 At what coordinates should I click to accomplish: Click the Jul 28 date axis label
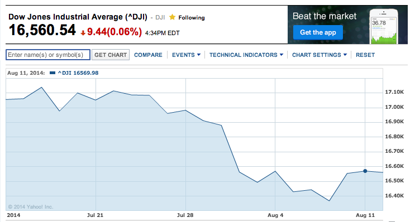pos(185,215)
